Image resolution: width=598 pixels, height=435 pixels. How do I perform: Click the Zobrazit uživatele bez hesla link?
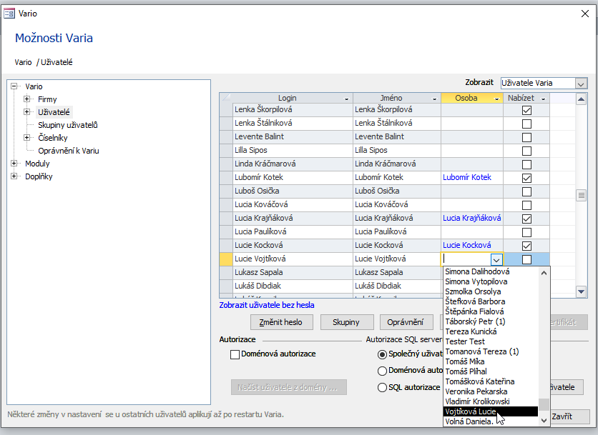coord(267,305)
